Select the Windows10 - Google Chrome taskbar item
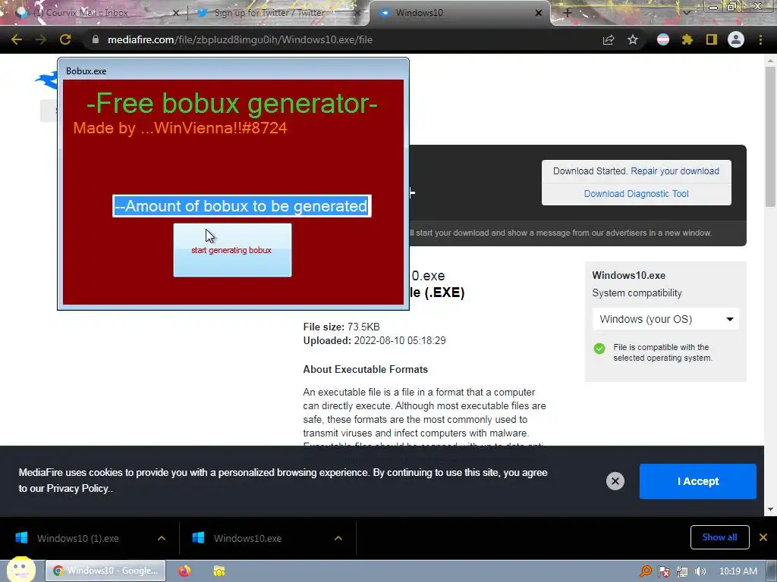777x582 pixels. coord(105,571)
